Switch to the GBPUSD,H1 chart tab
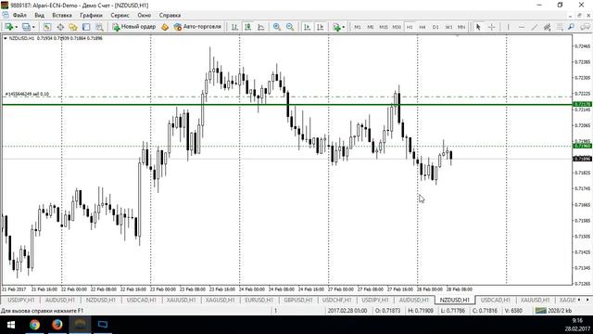Screen dimensions: 593x334 298,300
